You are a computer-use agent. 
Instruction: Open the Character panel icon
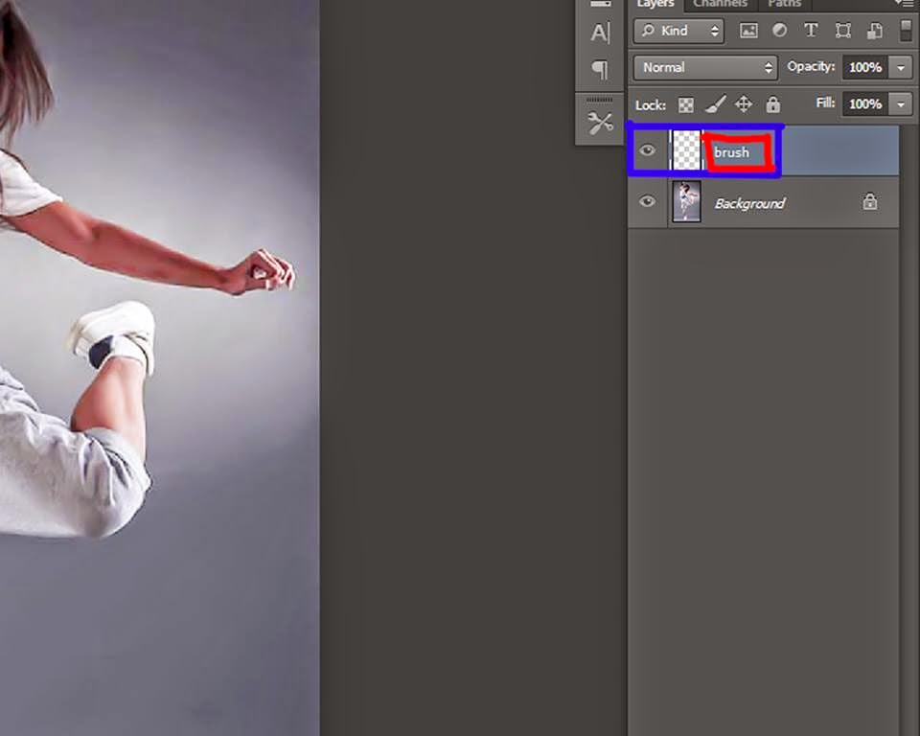pos(600,33)
